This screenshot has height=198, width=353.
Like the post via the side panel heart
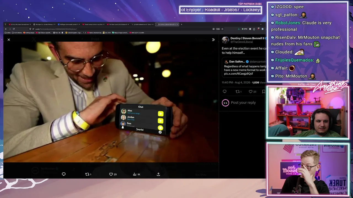tap(252, 92)
